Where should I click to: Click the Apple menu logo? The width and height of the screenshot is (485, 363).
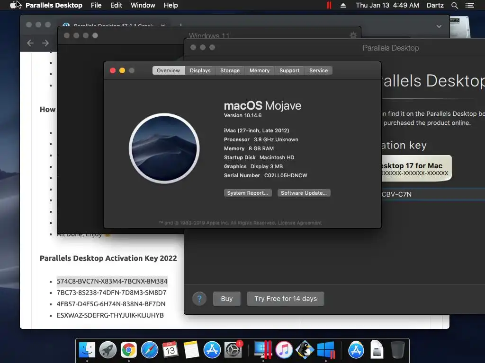pyautogui.click(x=13, y=5)
